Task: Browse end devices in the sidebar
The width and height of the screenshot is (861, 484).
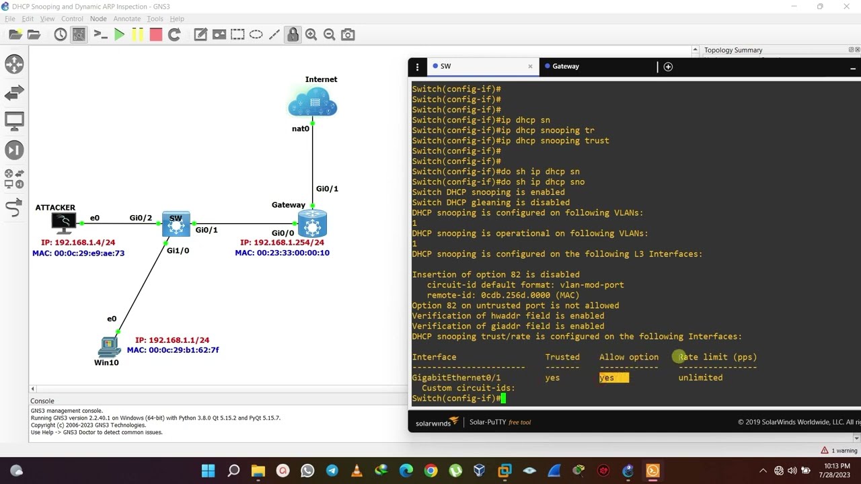Action: pyautogui.click(x=14, y=122)
